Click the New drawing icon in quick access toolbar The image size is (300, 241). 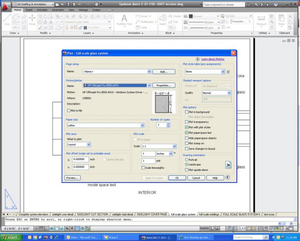pyautogui.click(x=57, y=4)
